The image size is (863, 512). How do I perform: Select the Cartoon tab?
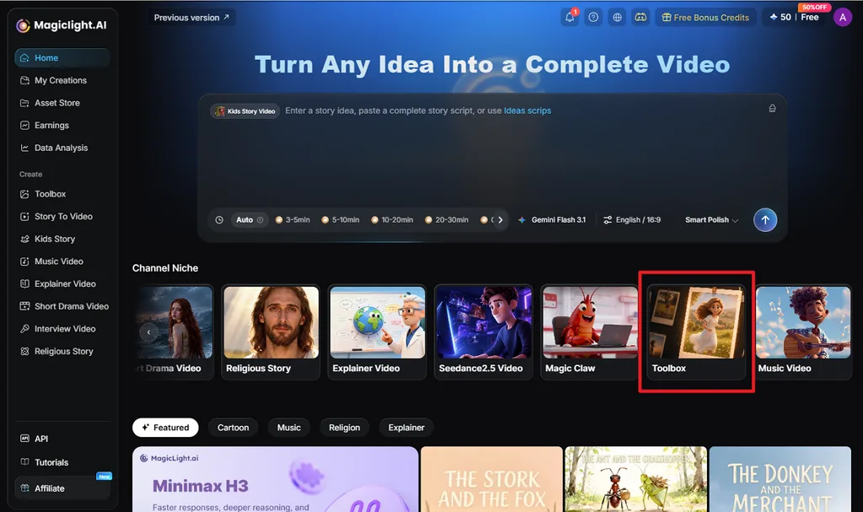(x=233, y=428)
